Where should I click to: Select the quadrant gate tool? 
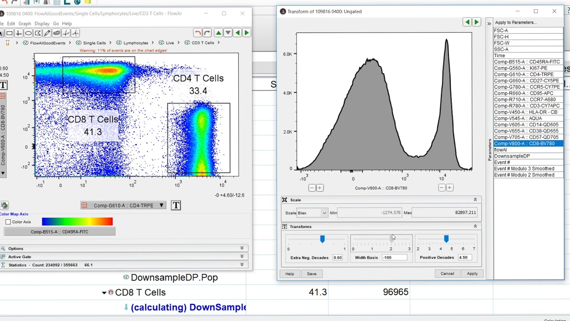point(19,33)
